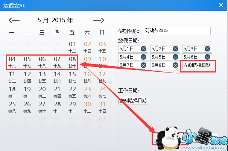
Task: Select May 23 on the calendar
Action: pos(87,92)
